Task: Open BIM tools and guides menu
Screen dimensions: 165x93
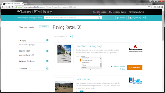Action: coord(118,12)
